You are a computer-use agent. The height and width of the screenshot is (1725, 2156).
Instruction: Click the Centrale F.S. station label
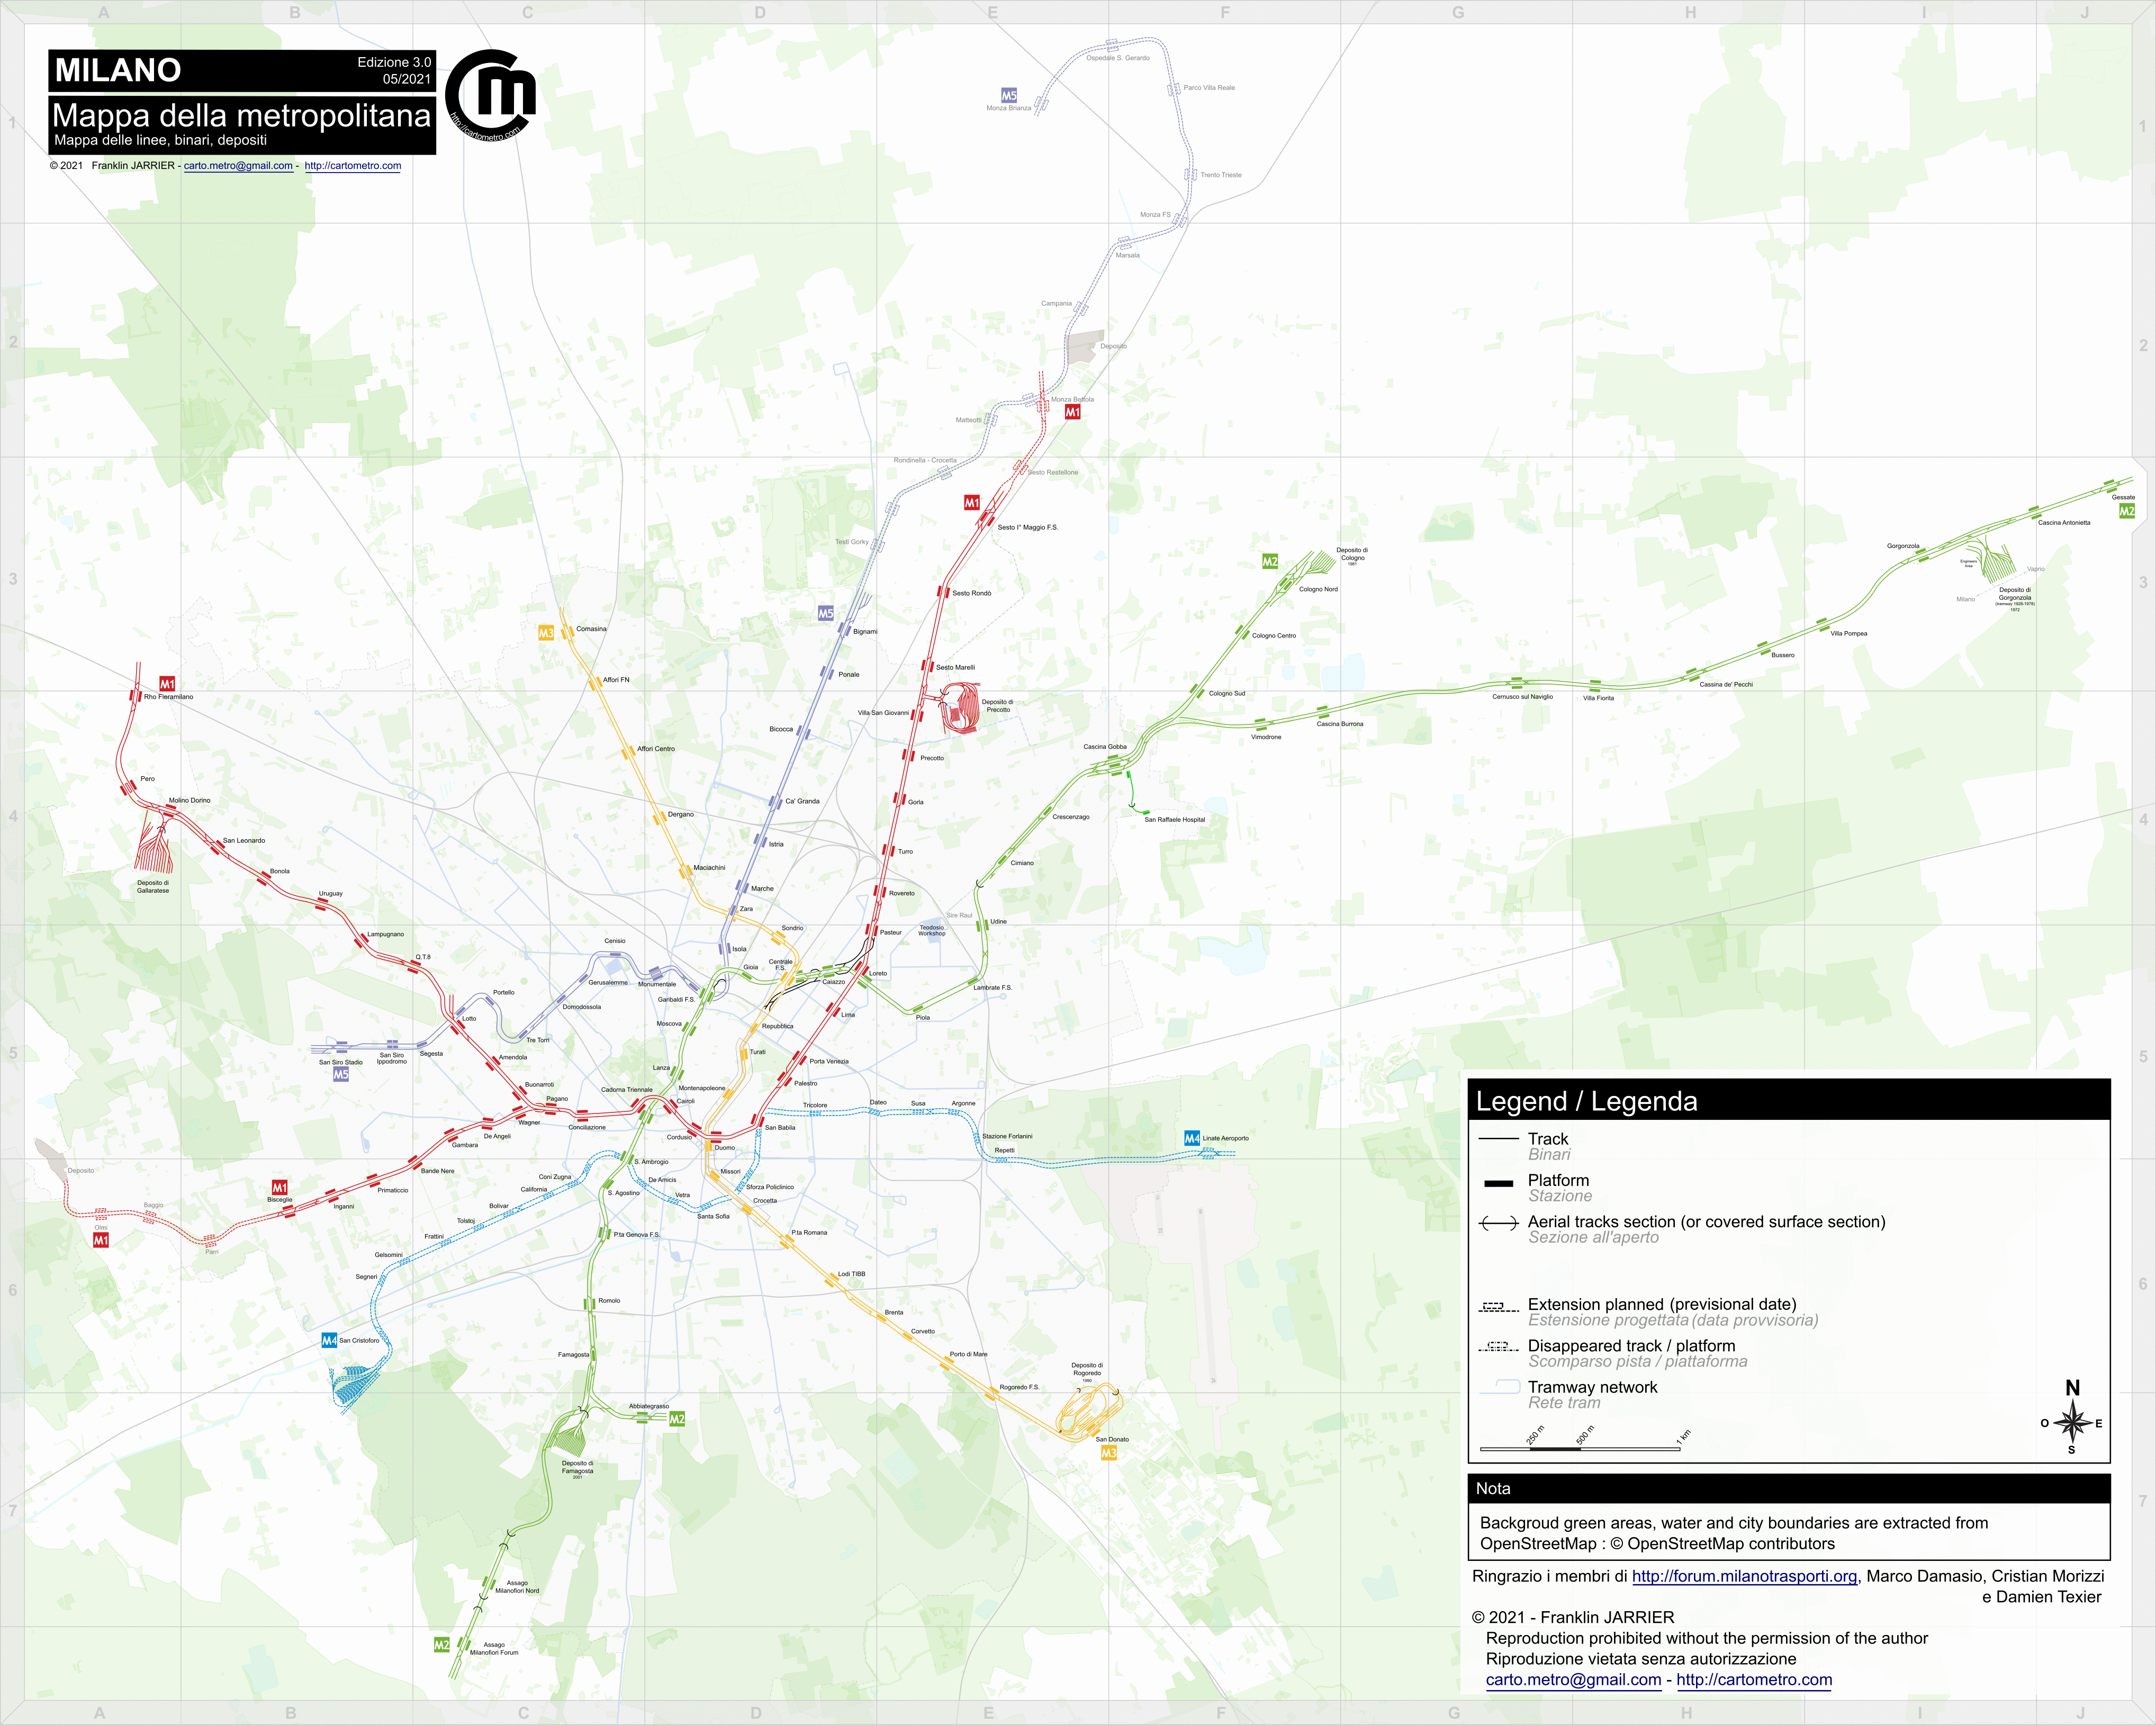coord(780,965)
